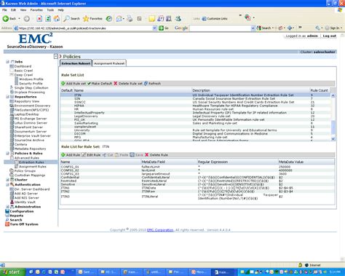Click Delete Rule button
The width and height of the screenshot is (345, 276).
point(156,155)
